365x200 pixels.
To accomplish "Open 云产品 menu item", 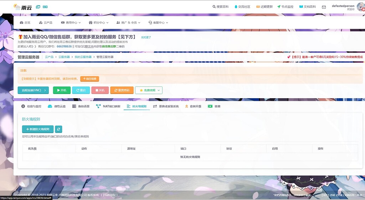I will pyautogui.click(x=46, y=22).
